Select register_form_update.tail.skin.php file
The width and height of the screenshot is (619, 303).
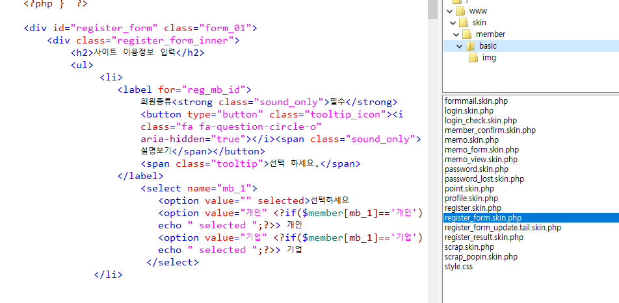tap(503, 228)
